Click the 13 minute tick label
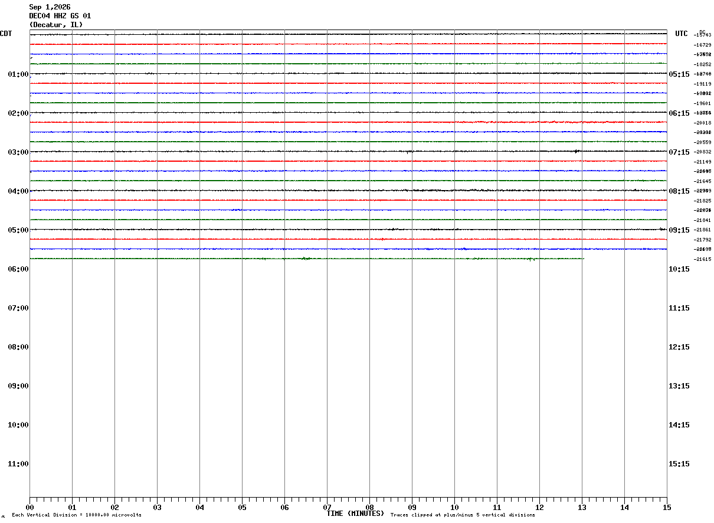 pyautogui.click(x=582, y=508)
